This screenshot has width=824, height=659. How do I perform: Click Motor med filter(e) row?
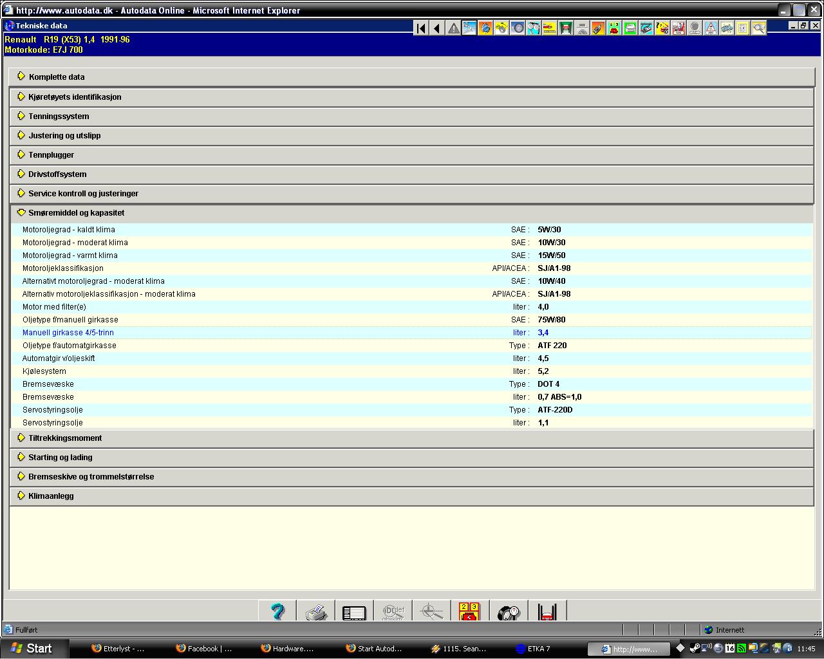coord(412,307)
